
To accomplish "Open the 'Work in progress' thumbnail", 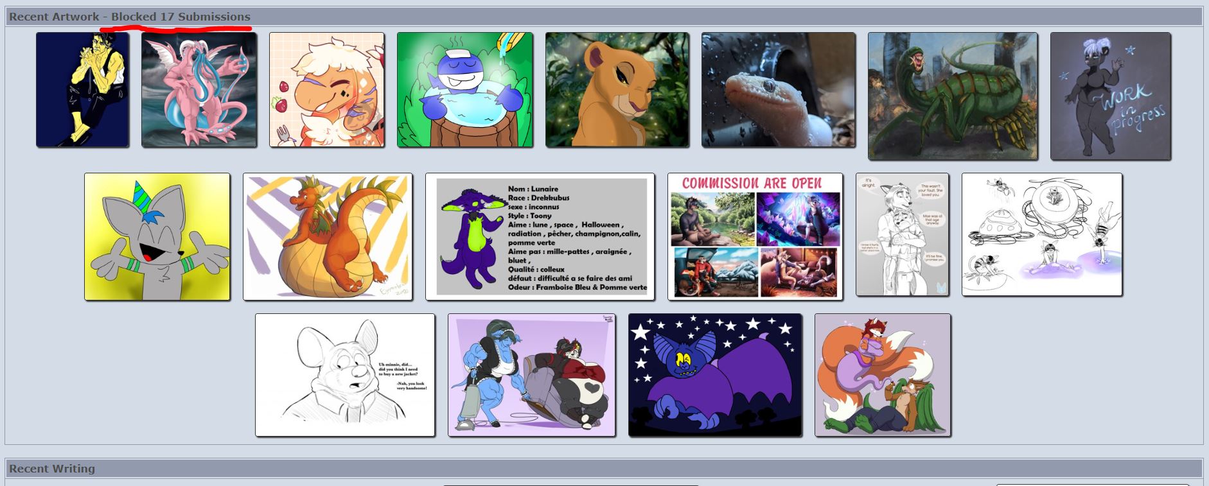I will (x=1111, y=96).
